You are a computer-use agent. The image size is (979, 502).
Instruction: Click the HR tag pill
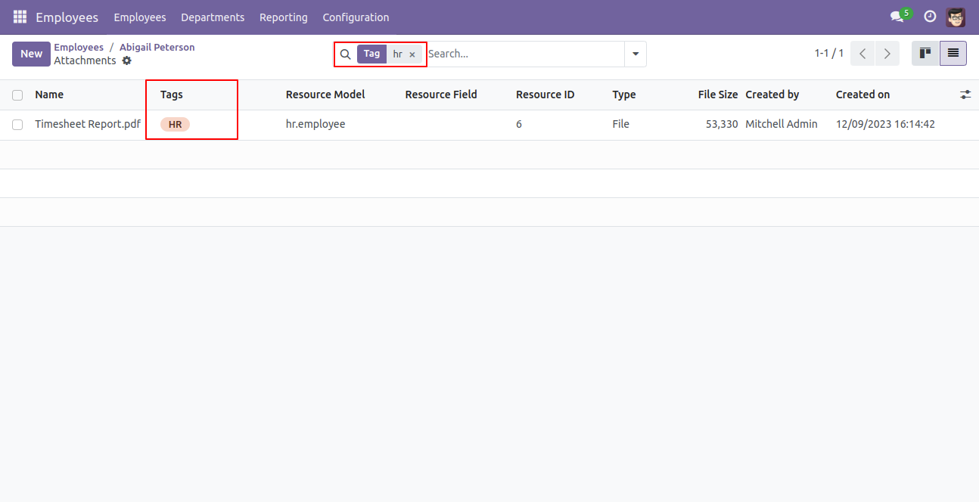pos(175,125)
